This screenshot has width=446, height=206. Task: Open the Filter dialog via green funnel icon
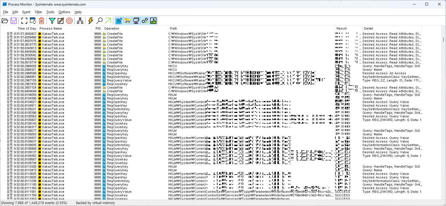pos(52,21)
